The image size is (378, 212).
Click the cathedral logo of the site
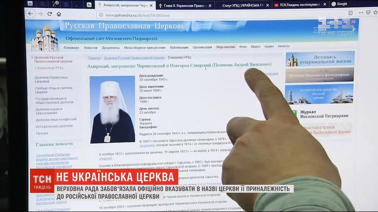point(44,38)
